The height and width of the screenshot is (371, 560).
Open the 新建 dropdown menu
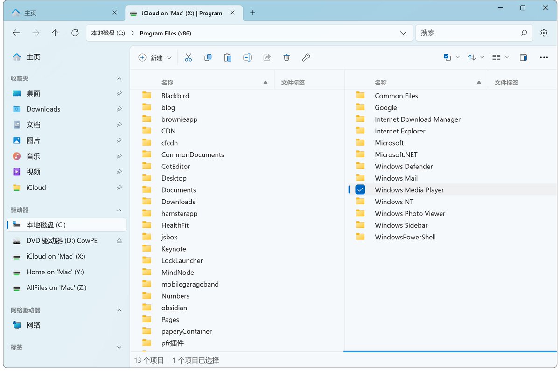click(x=155, y=57)
